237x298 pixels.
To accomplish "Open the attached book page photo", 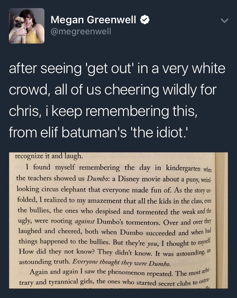I will (x=118, y=220).
